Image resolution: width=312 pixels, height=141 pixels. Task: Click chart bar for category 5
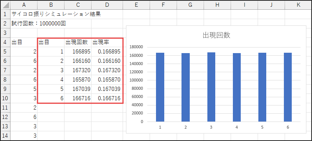262,87
